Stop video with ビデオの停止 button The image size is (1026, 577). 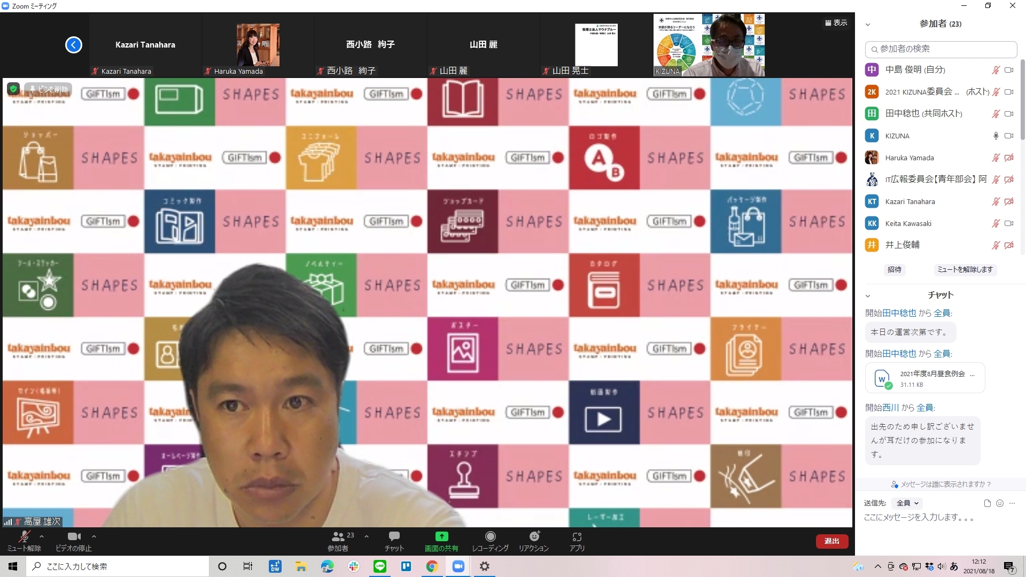click(x=74, y=540)
